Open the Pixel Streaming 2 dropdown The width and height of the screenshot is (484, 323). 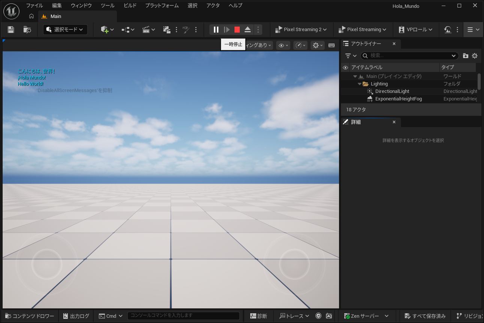[301, 30]
